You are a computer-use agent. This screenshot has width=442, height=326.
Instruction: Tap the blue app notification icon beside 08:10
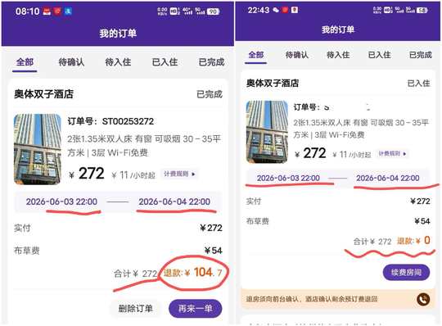pos(68,11)
